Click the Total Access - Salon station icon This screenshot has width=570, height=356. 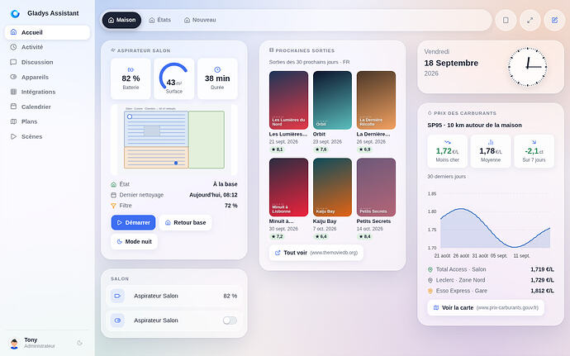point(430,269)
